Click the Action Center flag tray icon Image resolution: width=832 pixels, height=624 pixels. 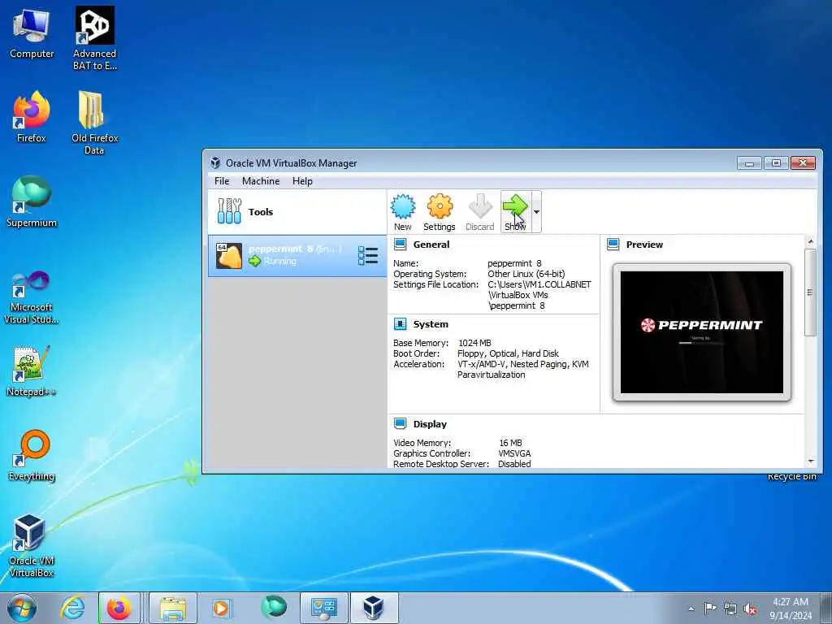coord(710,608)
